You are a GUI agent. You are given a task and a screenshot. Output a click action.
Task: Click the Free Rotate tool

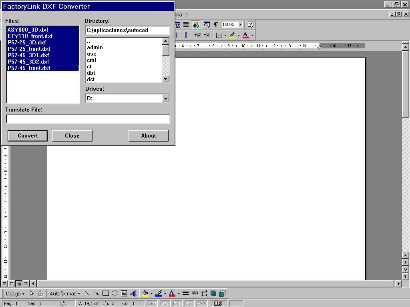pos(41,293)
